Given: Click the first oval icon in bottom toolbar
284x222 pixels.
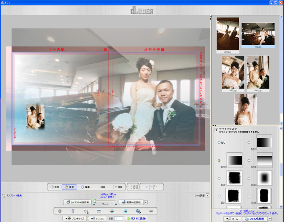Looking at the screenshot, I should [x=60, y=211].
